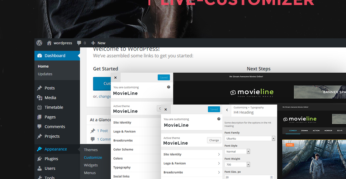This screenshot has width=346, height=179.
Task: Open the Font Family dropdown
Action: click(x=250, y=139)
